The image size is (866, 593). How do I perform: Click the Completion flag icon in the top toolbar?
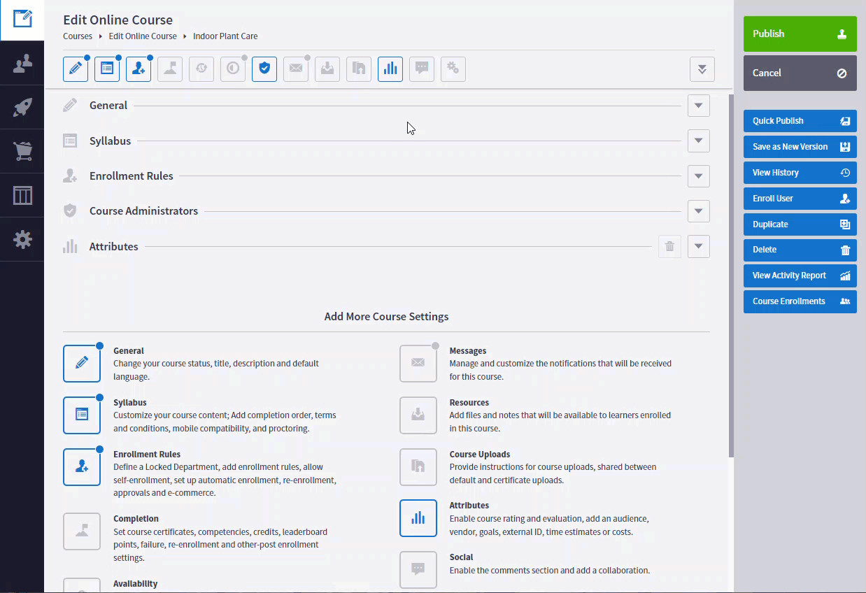(170, 69)
